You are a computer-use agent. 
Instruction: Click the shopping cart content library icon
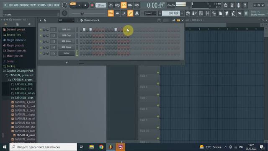tap(246, 13)
